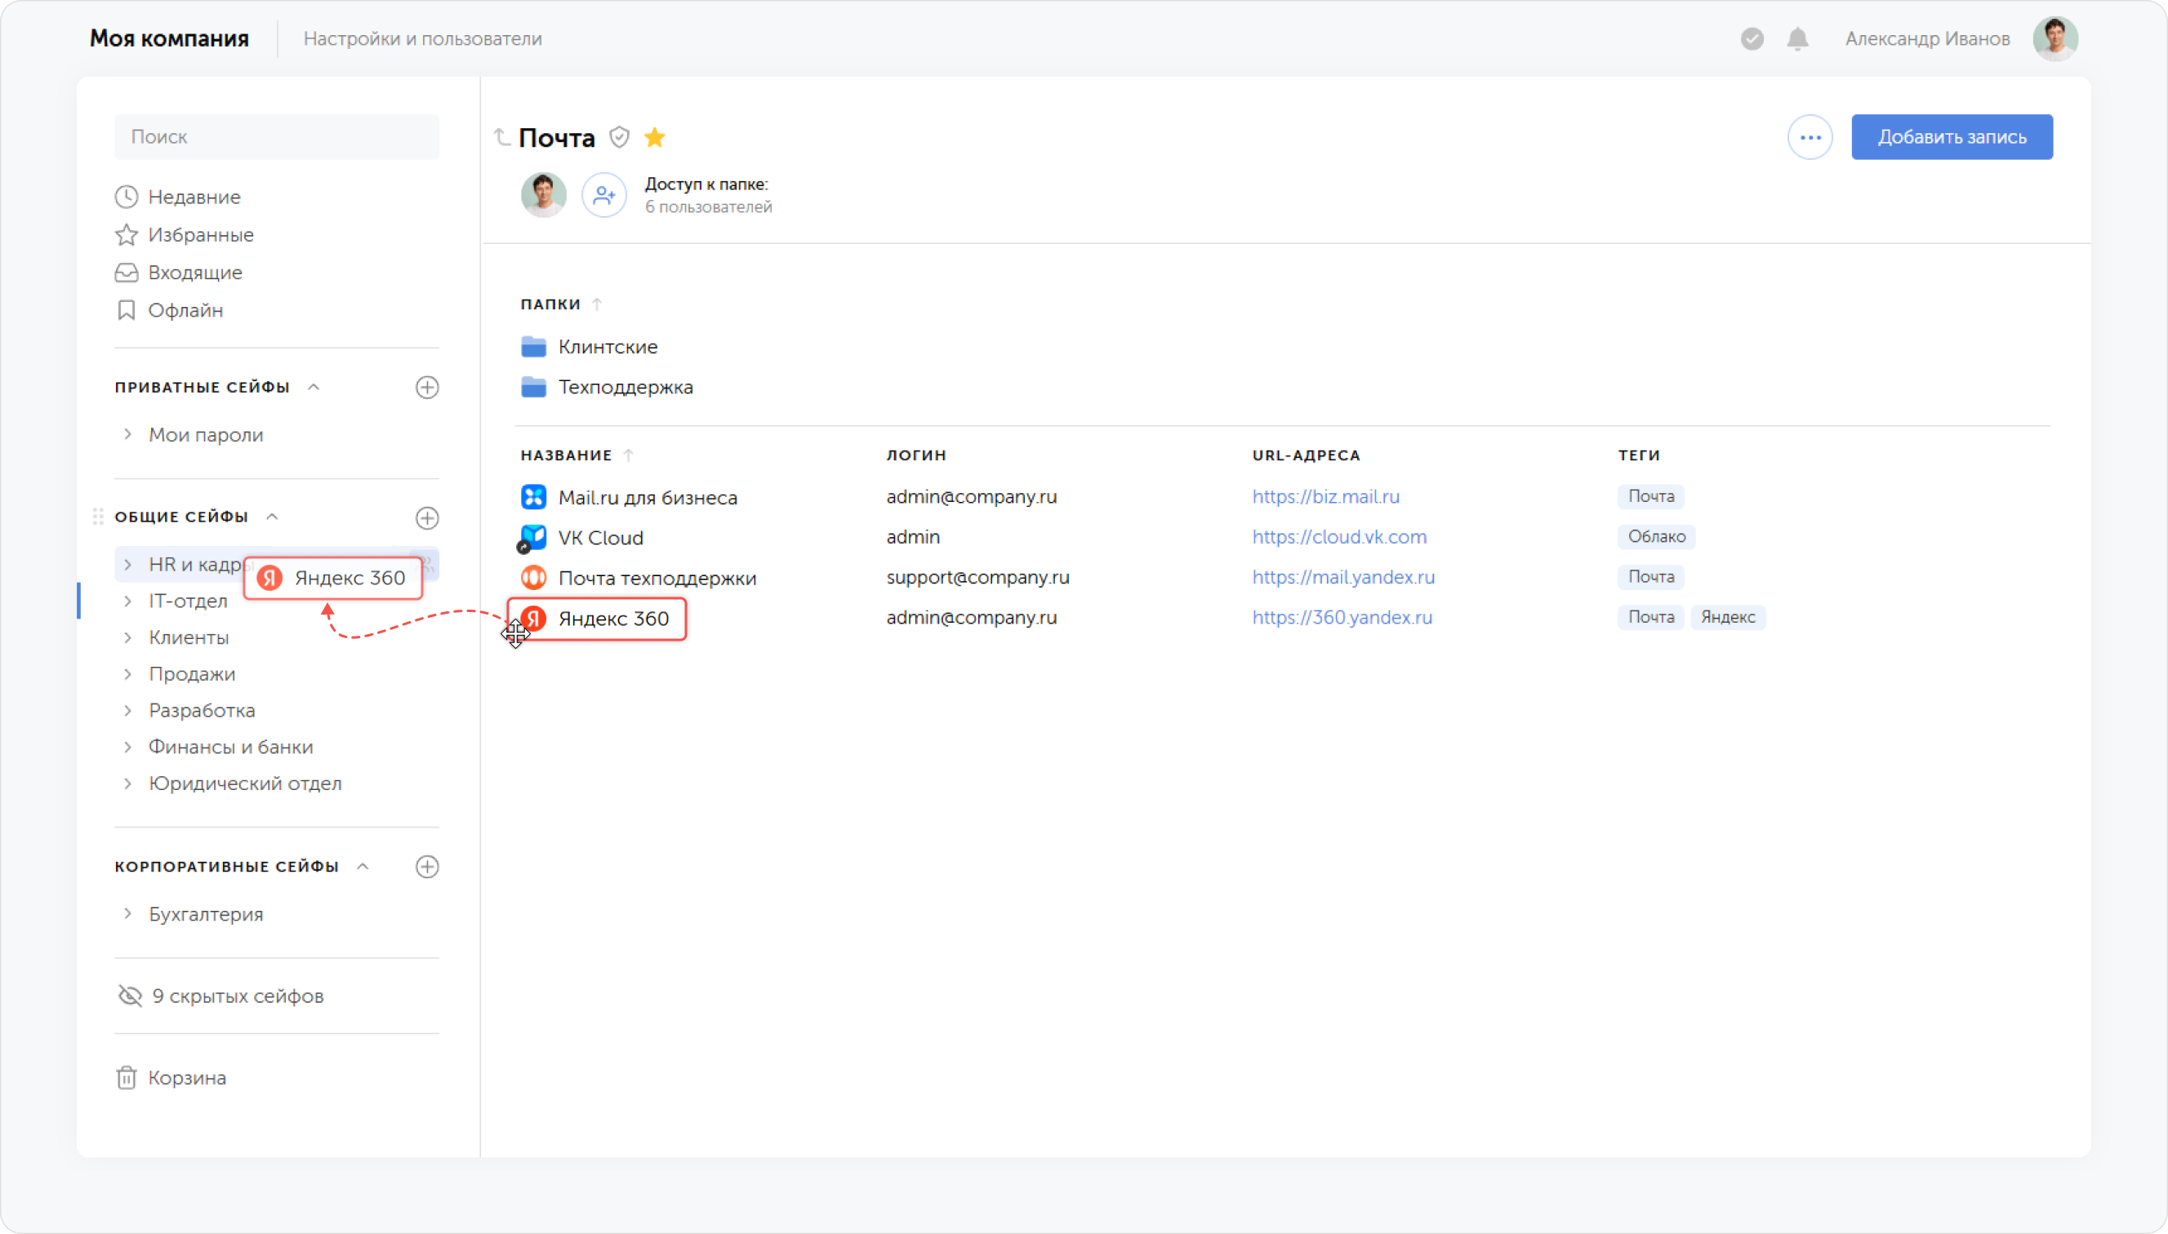Add a new private safe with plus icon
Image resolution: width=2168 pixels, height=1234 pixels.
tap(427, 388)
